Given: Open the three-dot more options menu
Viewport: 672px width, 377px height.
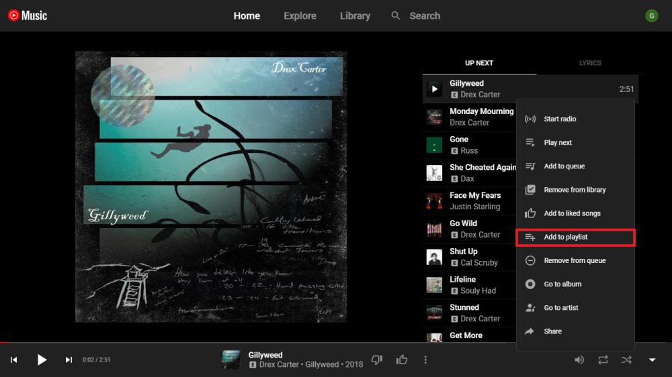Looking at the screenshot, I should [x=425, y=360].
